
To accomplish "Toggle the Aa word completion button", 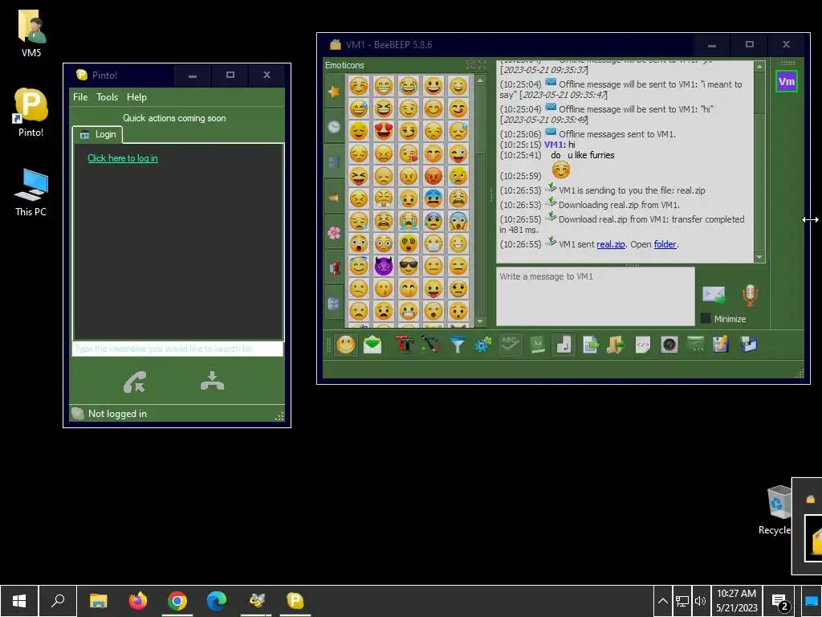I will 537,345.
